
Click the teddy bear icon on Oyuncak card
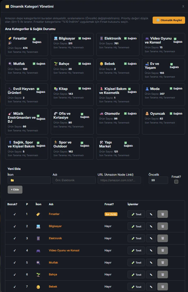147,114
